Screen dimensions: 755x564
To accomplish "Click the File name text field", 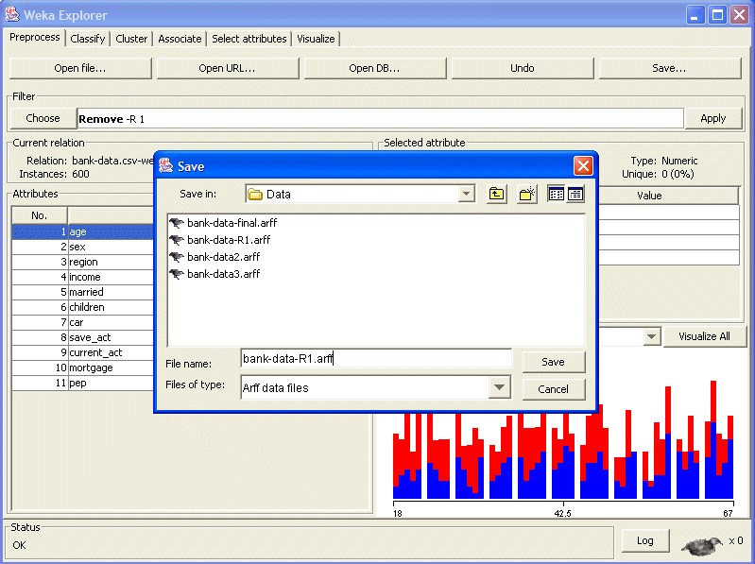I will (375, 359).
